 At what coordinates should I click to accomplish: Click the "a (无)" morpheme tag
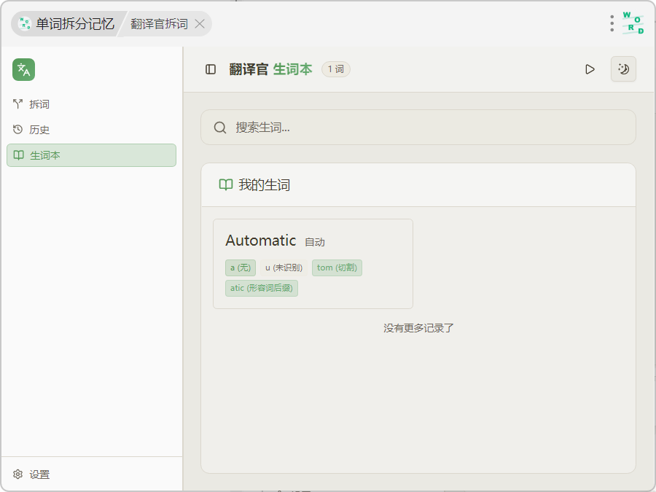tap(241, 268)
